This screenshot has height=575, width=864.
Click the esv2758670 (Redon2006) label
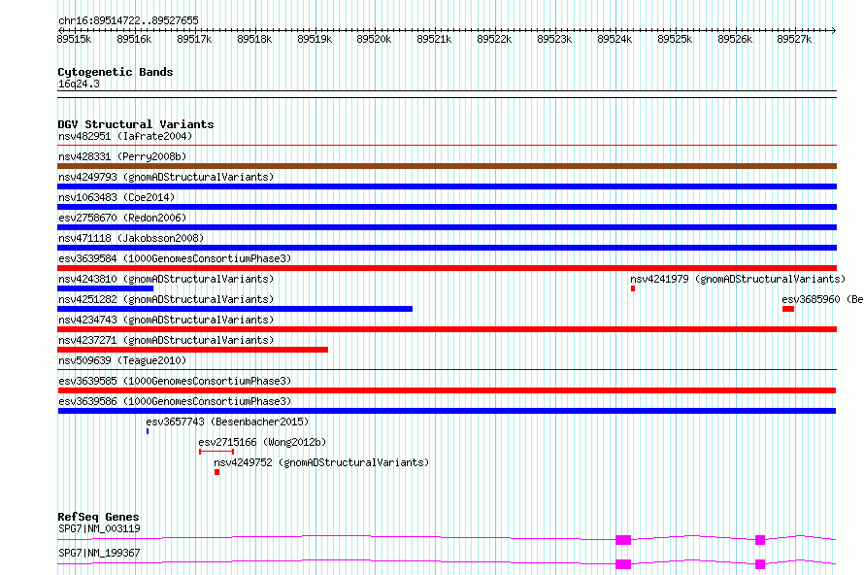click(x=122, y=218)
